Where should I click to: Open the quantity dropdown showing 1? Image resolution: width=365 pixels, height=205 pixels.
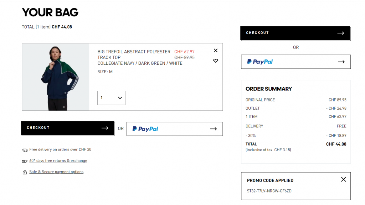tap(111, 98)
